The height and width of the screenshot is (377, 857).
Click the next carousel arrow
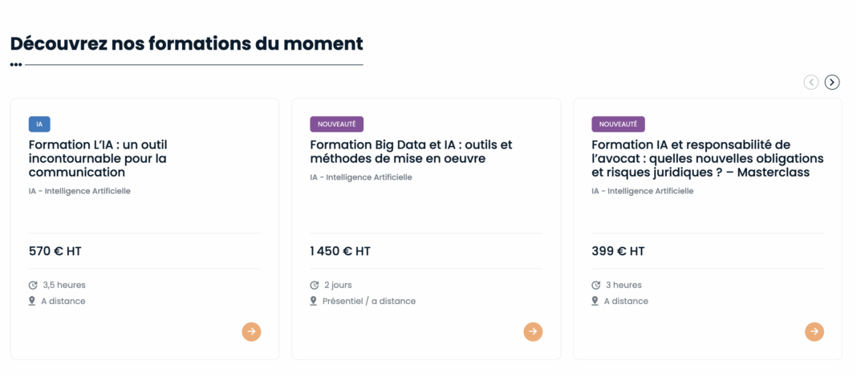pos(832,82)
